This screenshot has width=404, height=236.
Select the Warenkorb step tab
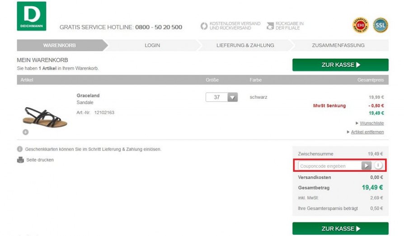tap(60, 45)
